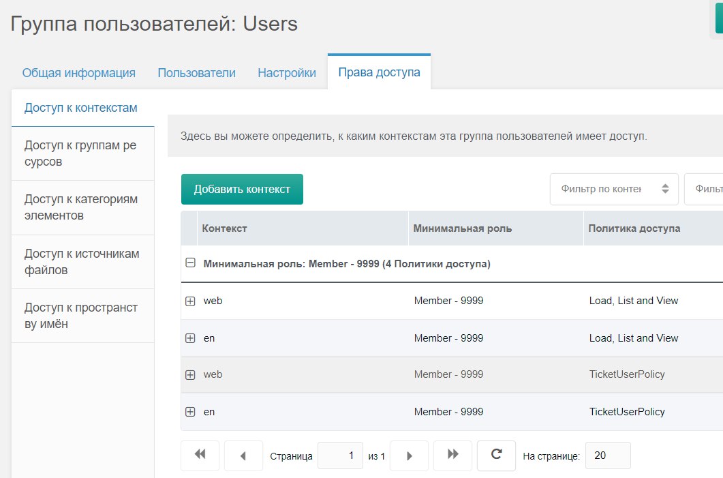The height and width of the screenshot is (478, 723).
Task: Refresh the context access grid
Action: (496, 455)
